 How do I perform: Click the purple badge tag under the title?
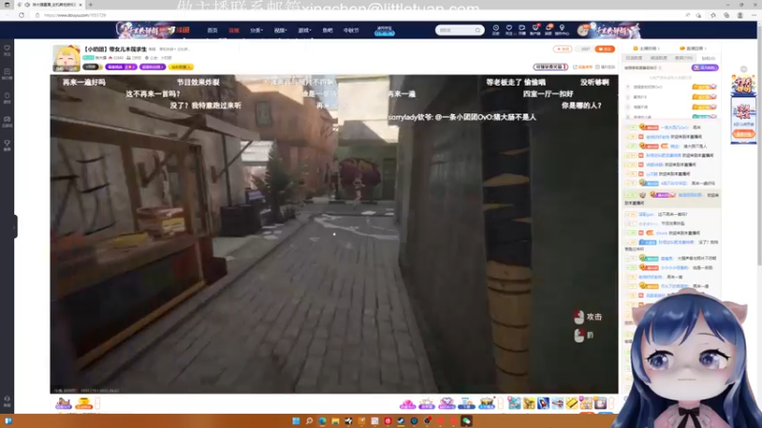click(121, 67)
